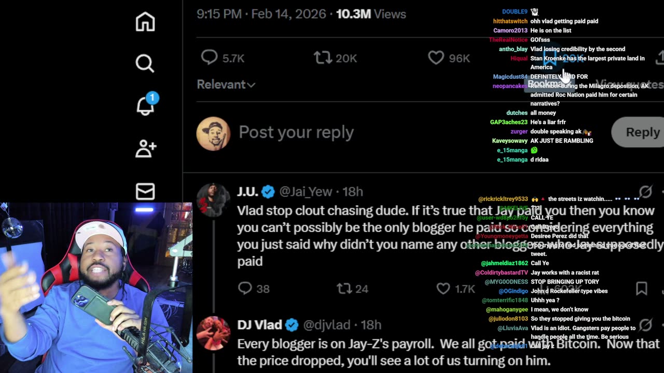Open the Communities people icon

pyautogui.click(x=146, y=149)
